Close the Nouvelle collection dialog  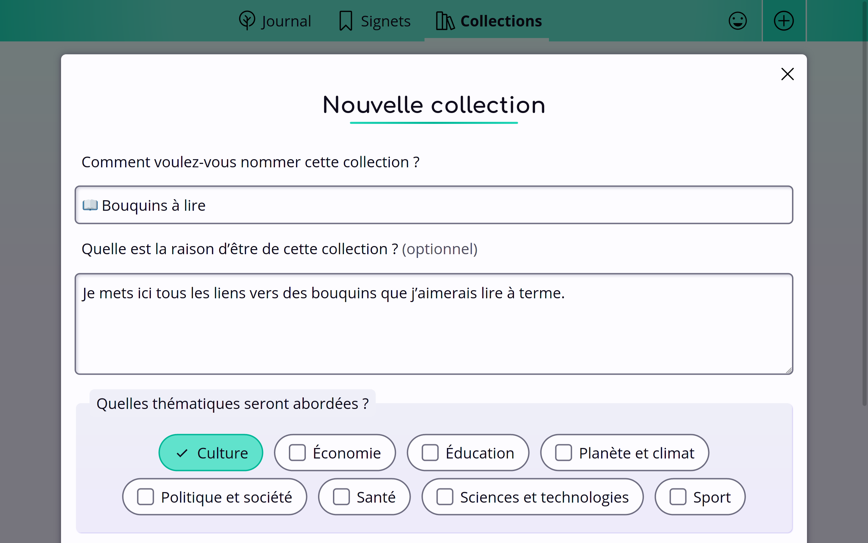pos(787,74)
